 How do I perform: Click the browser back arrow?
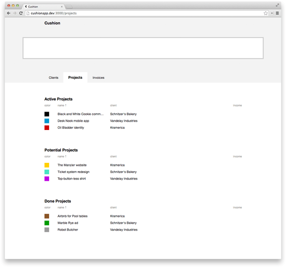point(9,13)
